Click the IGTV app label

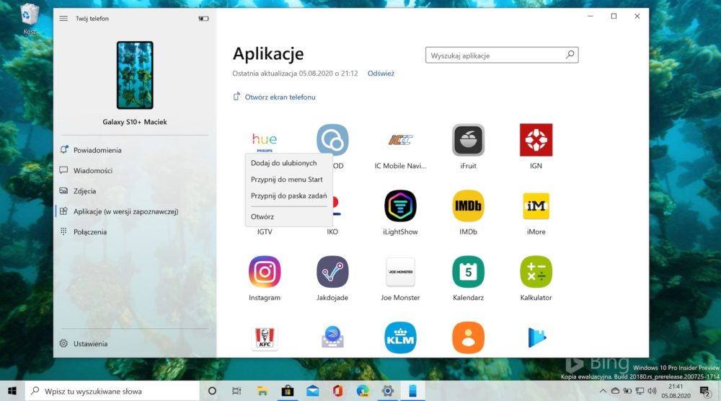click(265, 232)
